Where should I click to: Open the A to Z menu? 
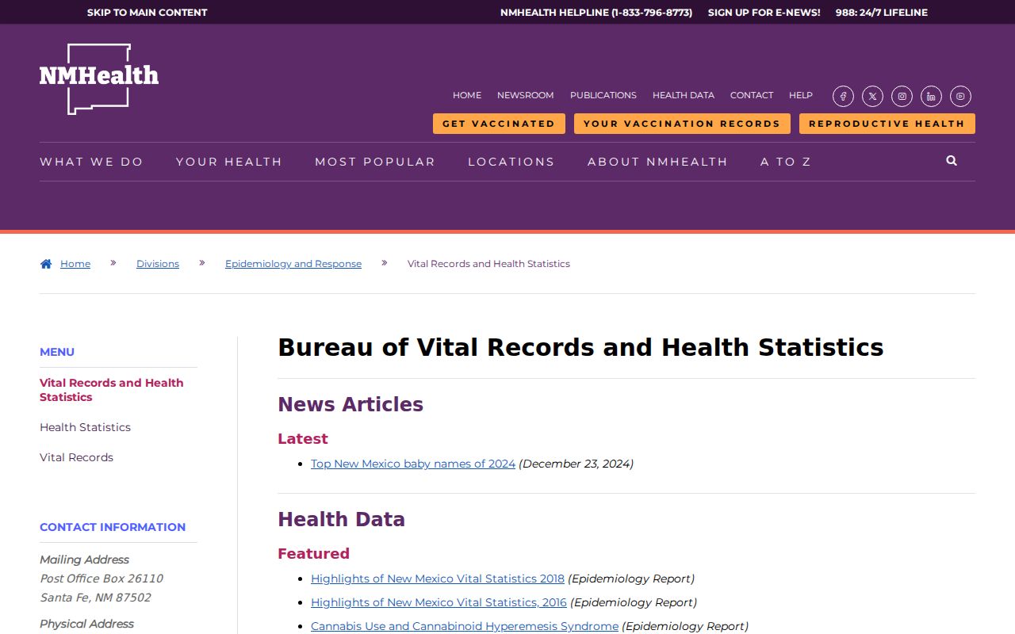pyautogui.click(x=786, y=162)
